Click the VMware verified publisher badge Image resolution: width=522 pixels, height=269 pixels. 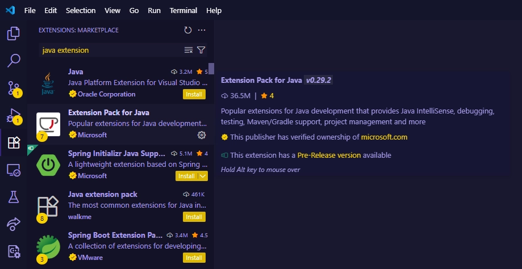point(73,257)
